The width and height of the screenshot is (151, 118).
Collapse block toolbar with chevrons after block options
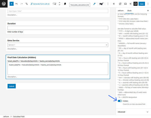click(x=114, y=4)
